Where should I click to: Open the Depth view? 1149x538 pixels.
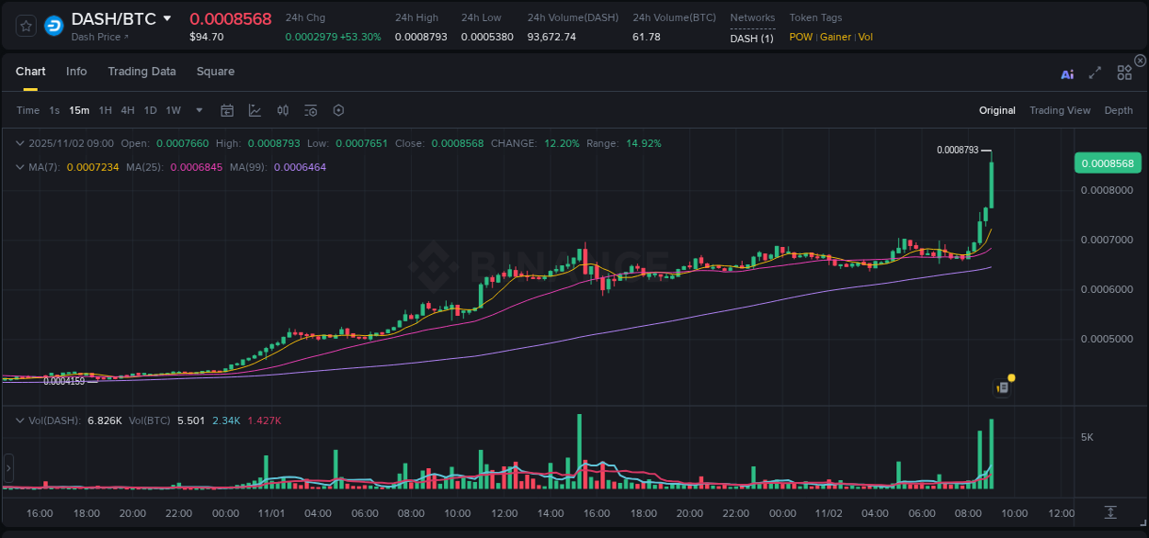pos(1118,110)
